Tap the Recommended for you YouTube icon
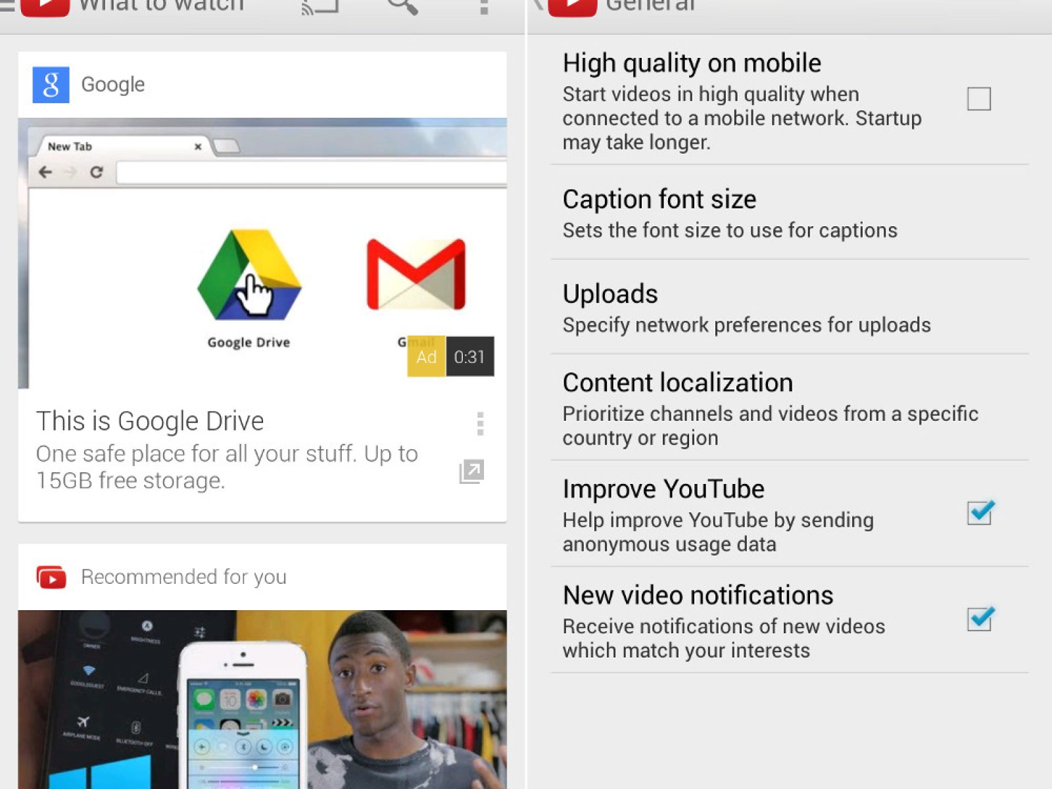The width and height of the screenshot is (1052, 789). tap(51, 577)
